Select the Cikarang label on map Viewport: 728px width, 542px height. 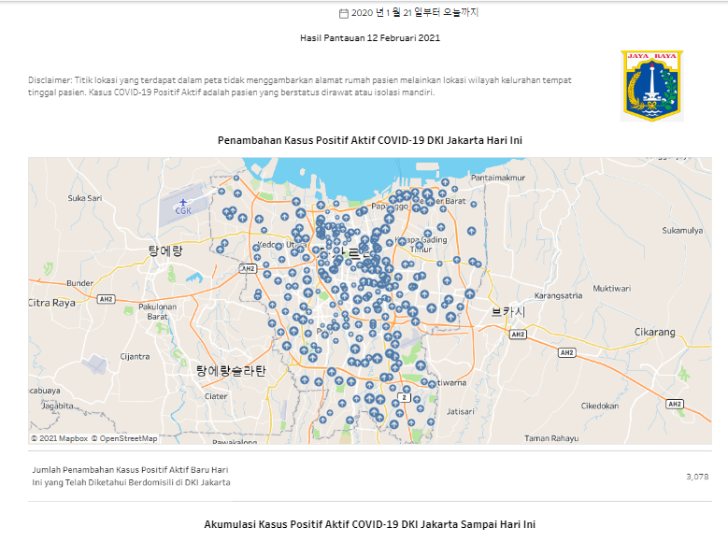coord(654,332)
